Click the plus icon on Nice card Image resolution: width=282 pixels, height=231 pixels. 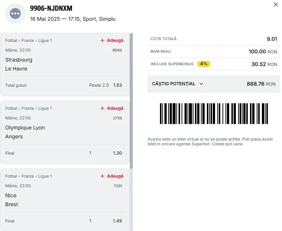coord(102,176)
